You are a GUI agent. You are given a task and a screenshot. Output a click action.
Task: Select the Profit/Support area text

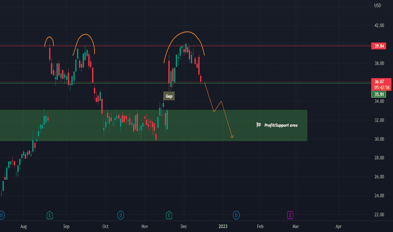tap(281, 125)
